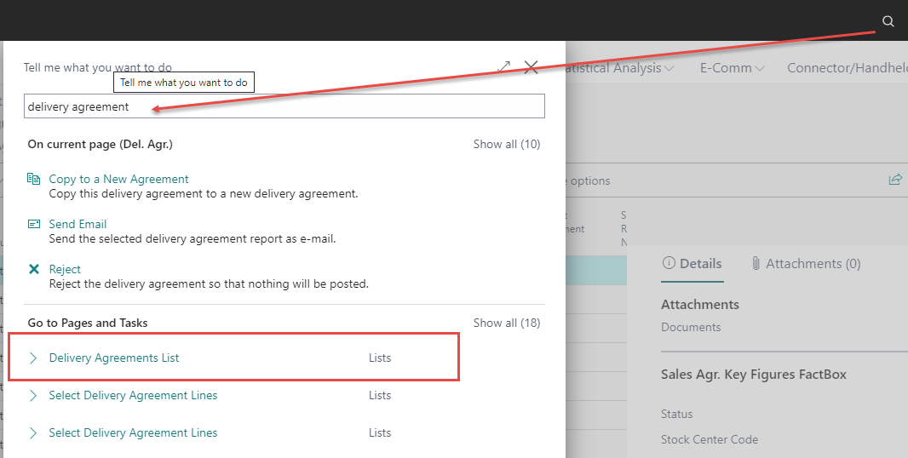908x458 pixels.
Task: Click the delivery agreement search field
Action: [x=284, y=106]
